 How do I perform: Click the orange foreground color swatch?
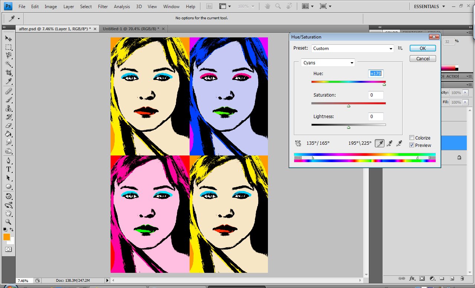coord(6,237)
